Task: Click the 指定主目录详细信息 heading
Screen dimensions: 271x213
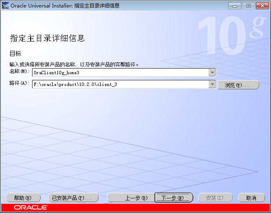Action: tap(47, 38)
